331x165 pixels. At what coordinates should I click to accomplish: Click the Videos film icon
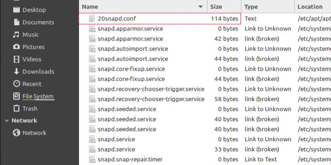pos(17,59)
